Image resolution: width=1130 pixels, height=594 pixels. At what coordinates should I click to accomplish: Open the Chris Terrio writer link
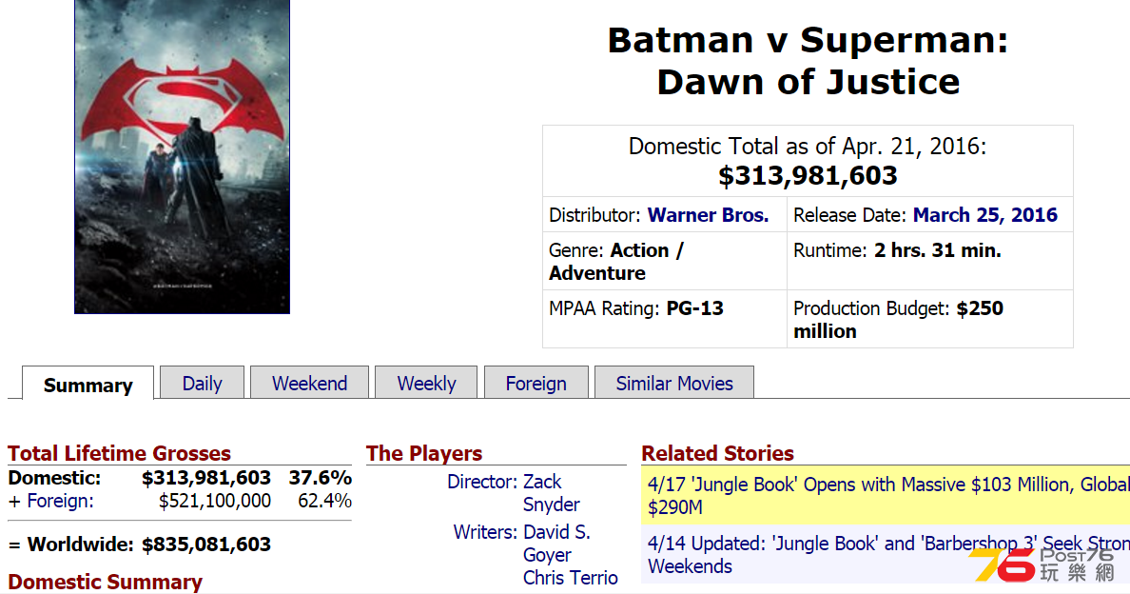pos(570,578)
